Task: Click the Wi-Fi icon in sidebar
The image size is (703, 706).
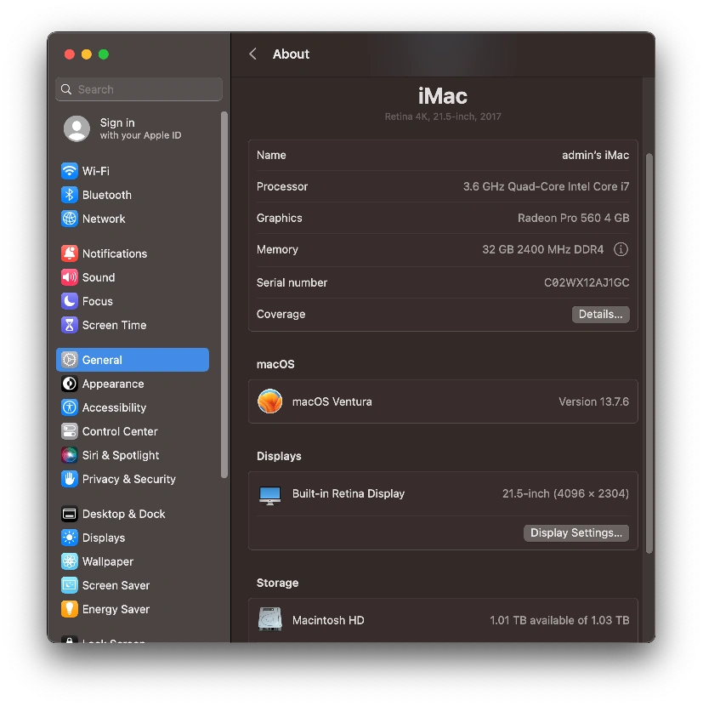Action: (69, 171)
